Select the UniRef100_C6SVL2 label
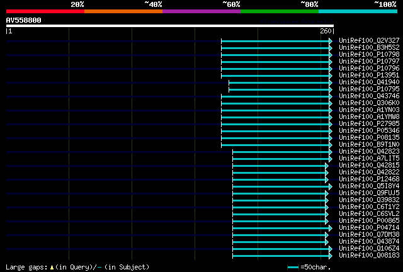 pos(369,214)
